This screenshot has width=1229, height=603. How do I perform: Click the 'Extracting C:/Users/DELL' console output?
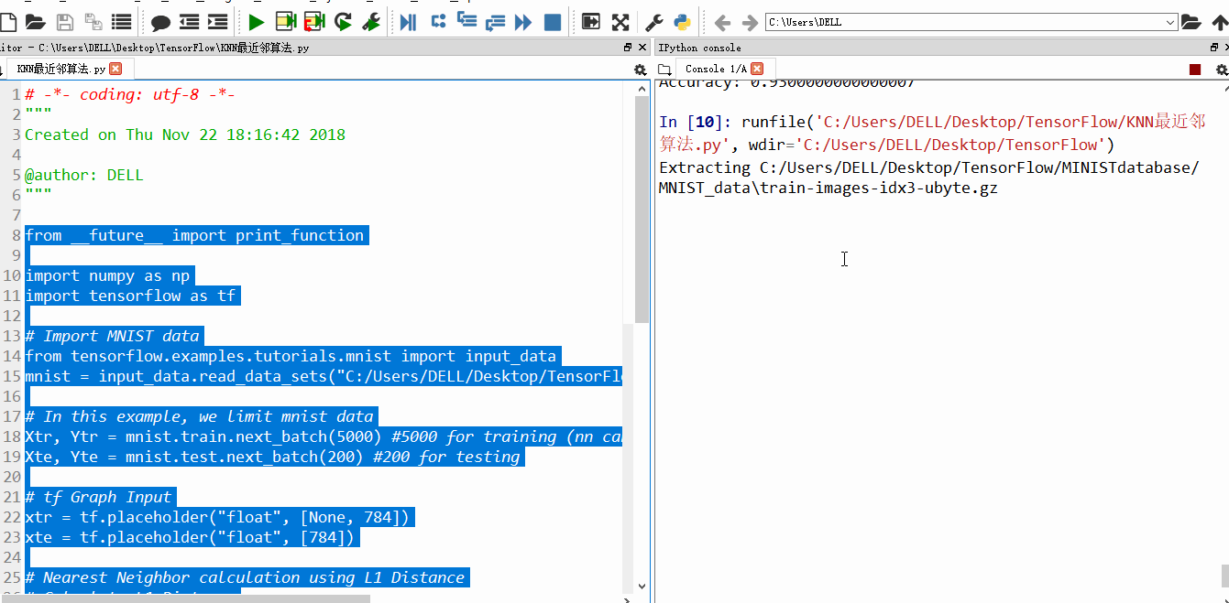tap(928, 178)
